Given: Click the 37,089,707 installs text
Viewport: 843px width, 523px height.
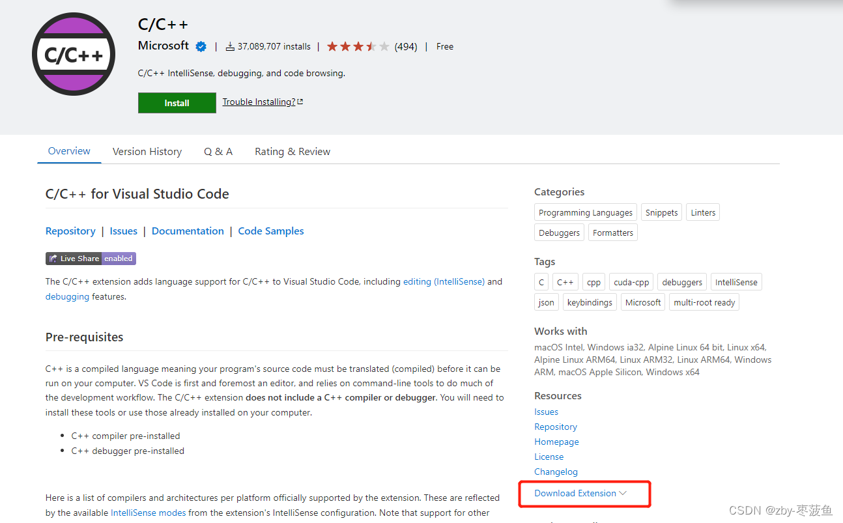Looking at the screenshot, I should [x=274, y=46].
